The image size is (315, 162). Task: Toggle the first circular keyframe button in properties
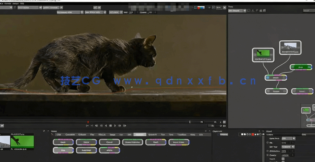[268, 143]
